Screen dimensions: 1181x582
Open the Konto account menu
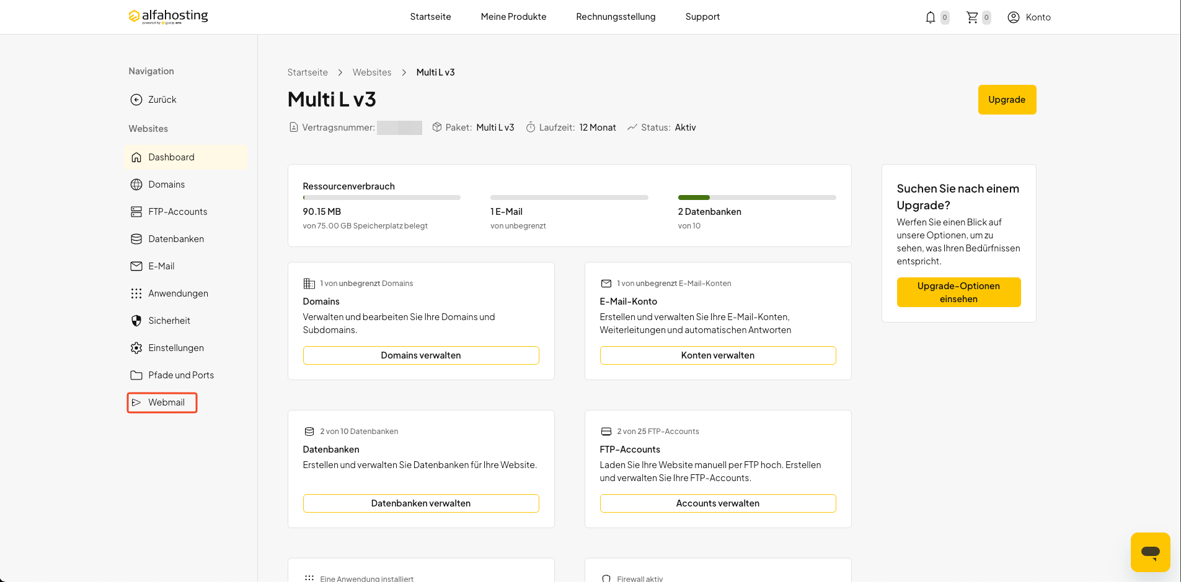pyautogui.click(x=1029, y=17)
